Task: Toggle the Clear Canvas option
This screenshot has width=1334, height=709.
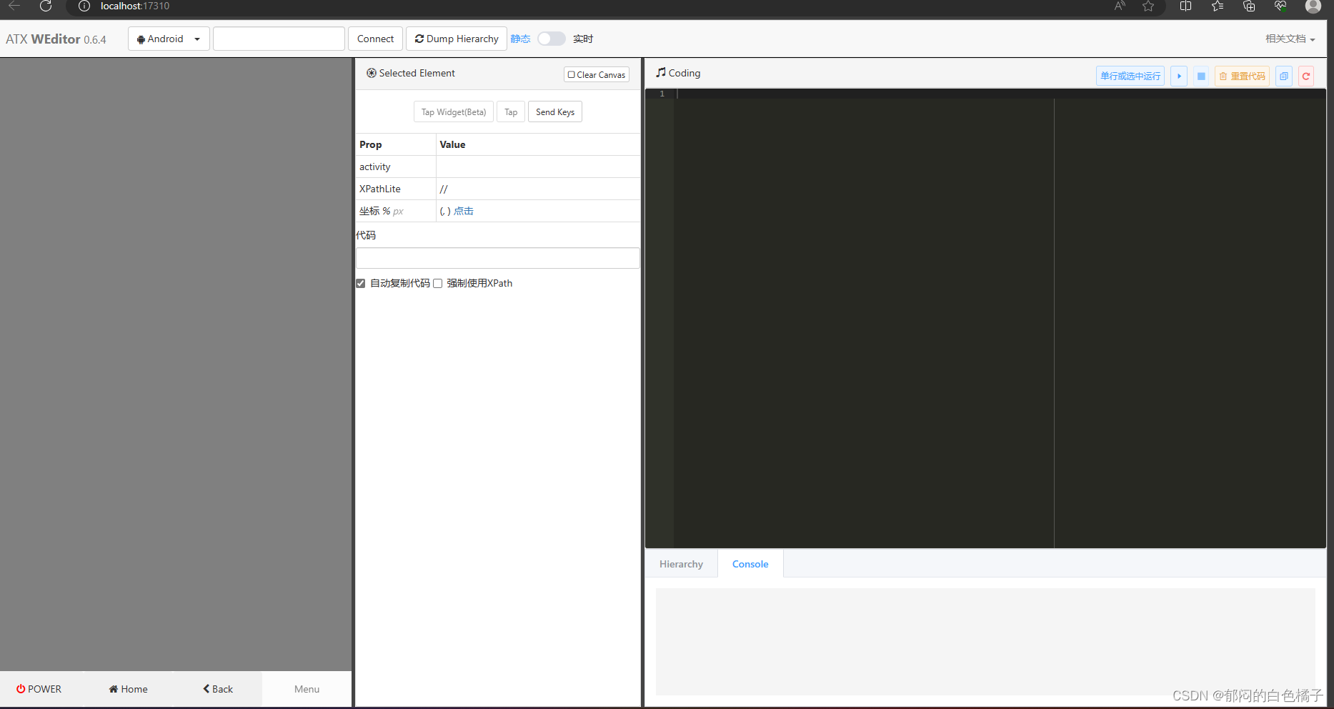Action: (596, 74)
